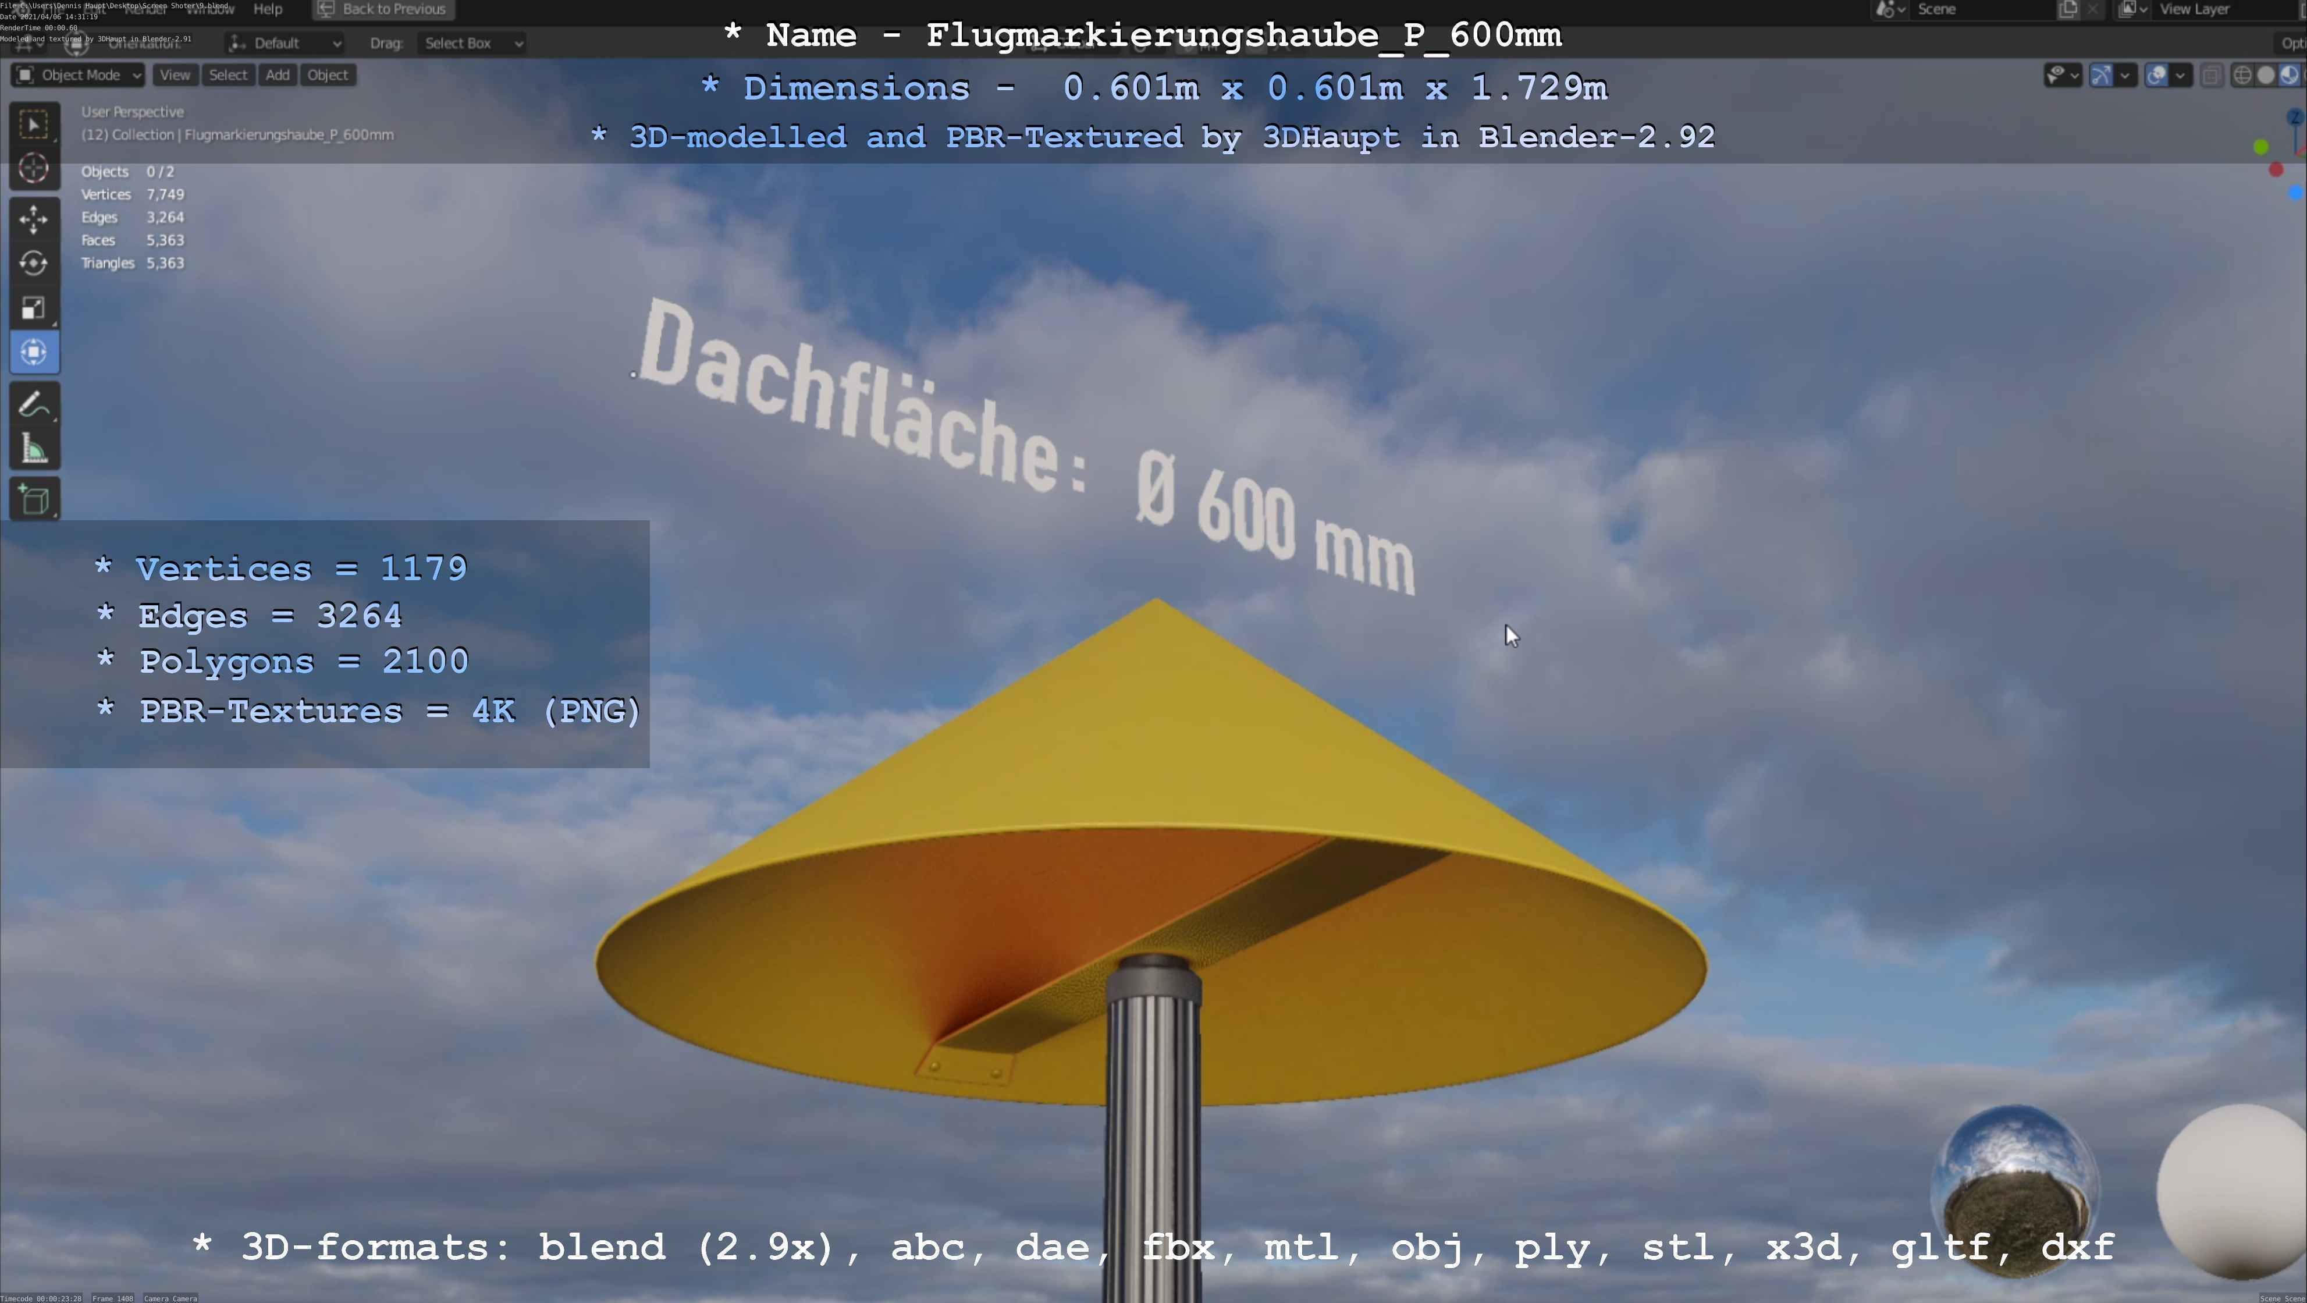Expand the overlays options arrow
Viewport: 2307px width, 1303px height.
coord(2180,75)
